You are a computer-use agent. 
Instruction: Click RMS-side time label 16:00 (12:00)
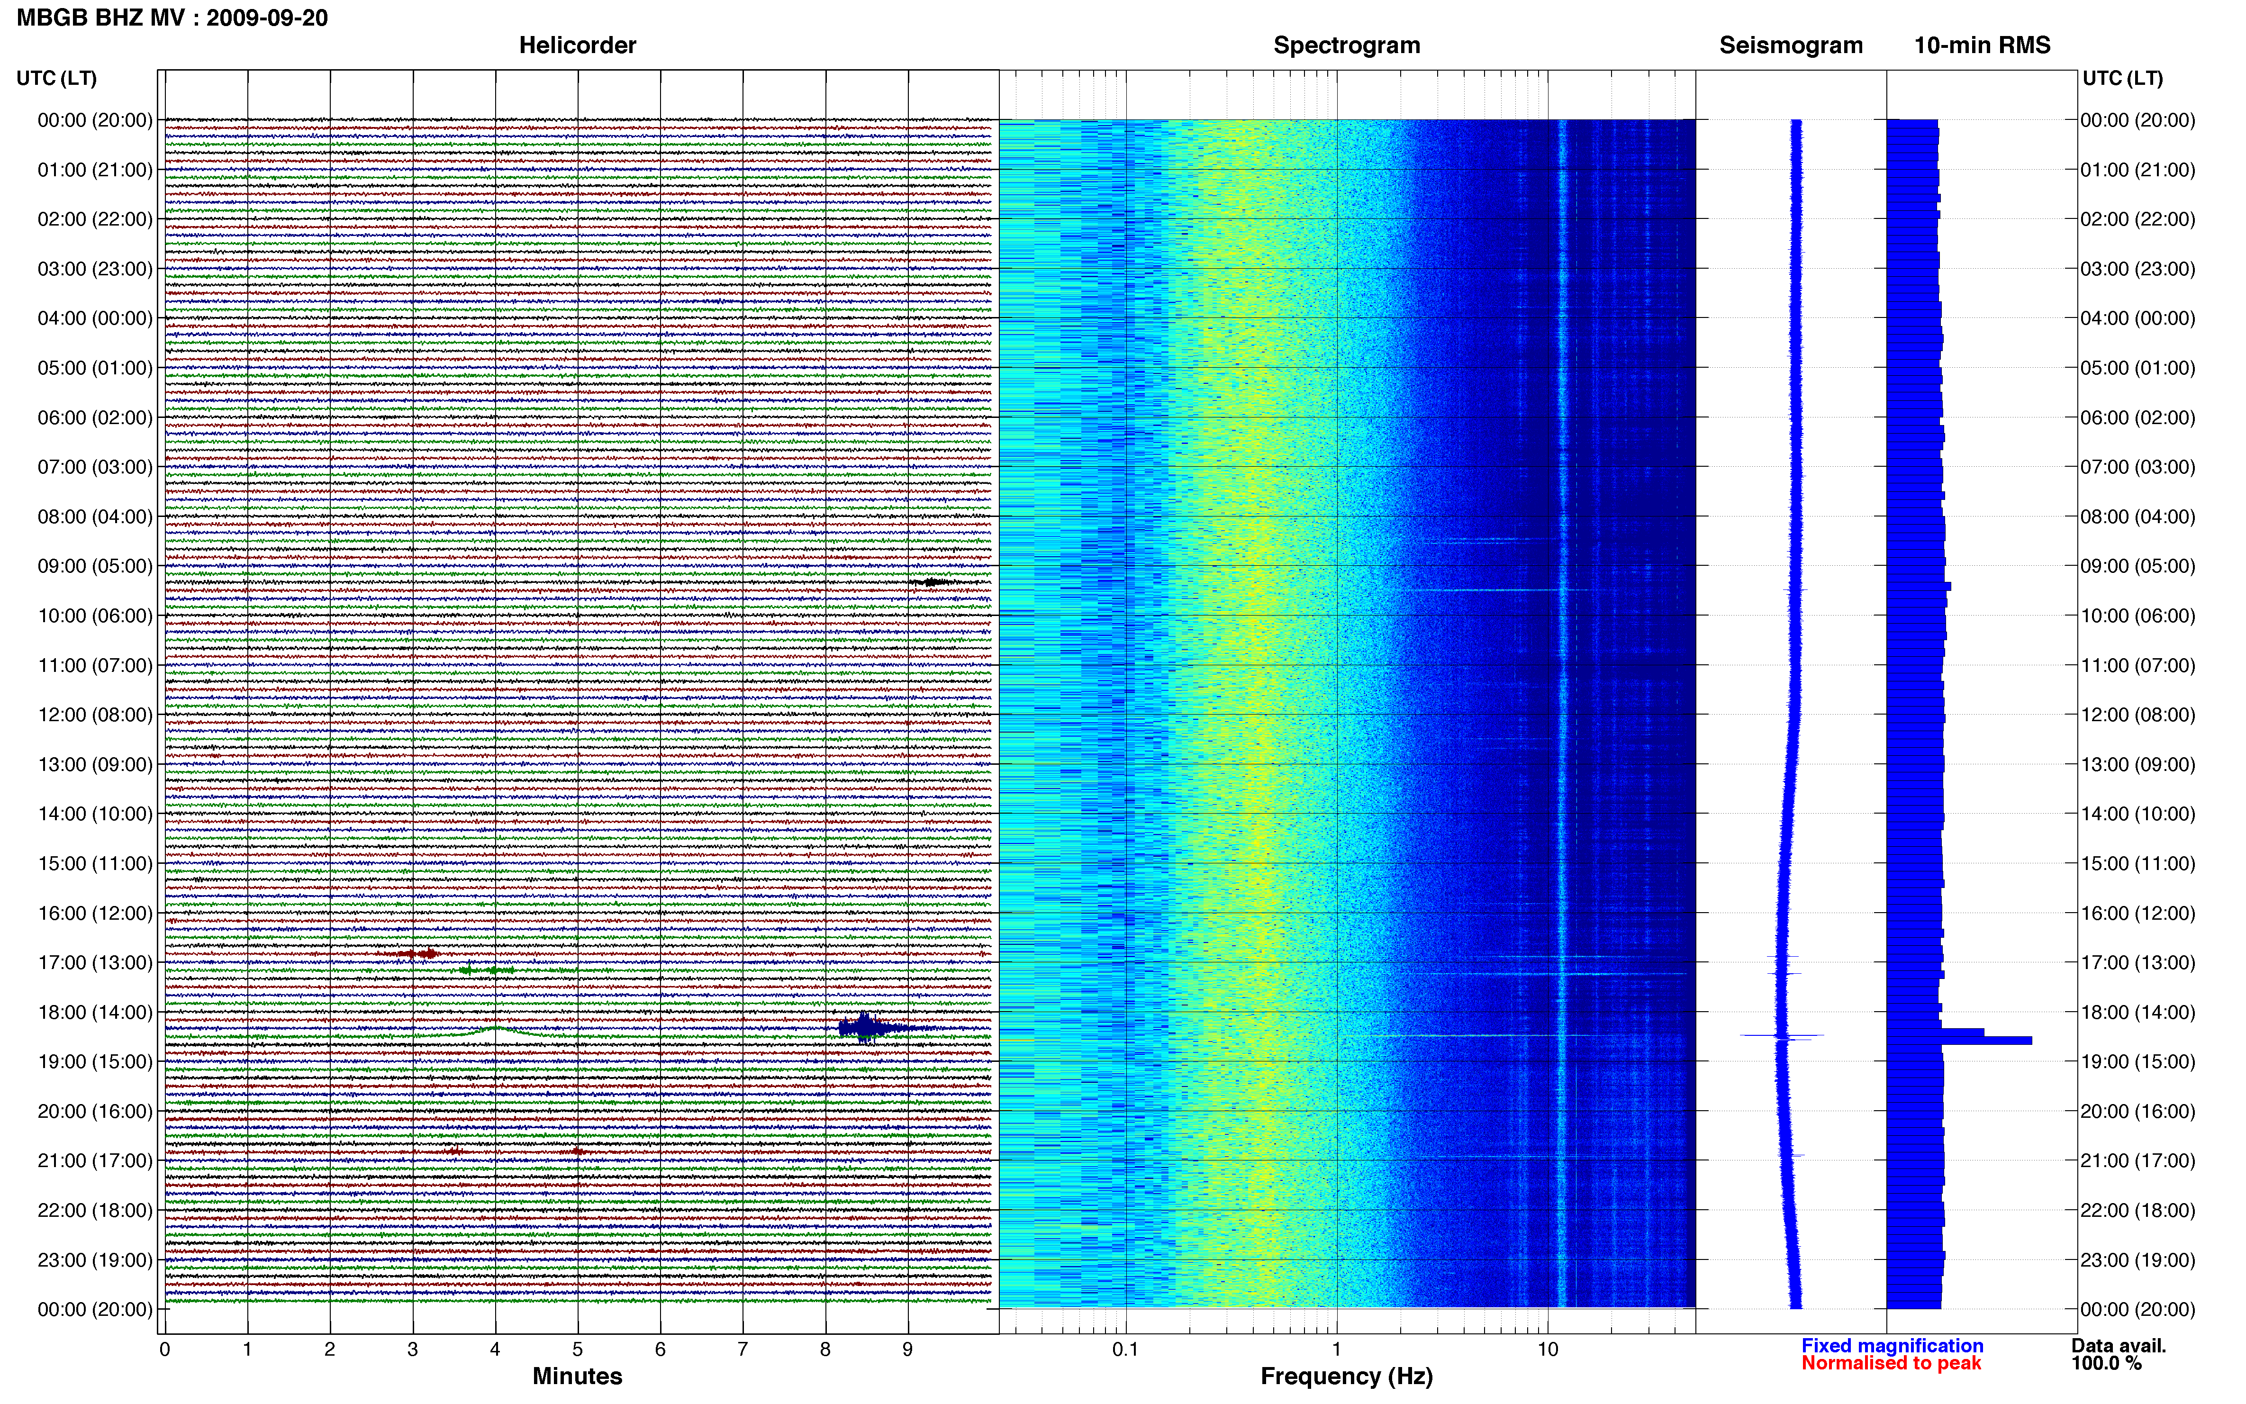[2137, 914]
